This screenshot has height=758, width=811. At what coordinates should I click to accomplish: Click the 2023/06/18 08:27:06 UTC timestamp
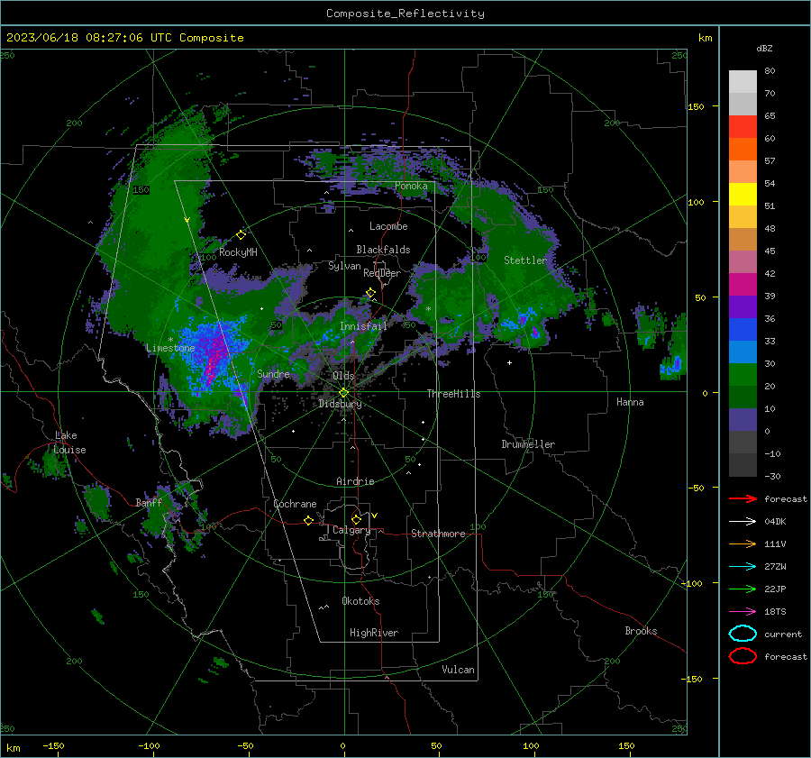88,38
